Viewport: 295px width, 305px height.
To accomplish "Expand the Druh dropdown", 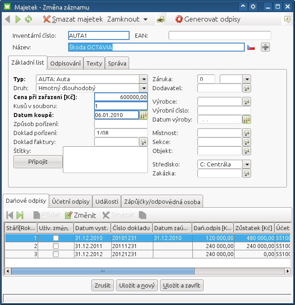I will pyautogui.click(x=143, y=88).
